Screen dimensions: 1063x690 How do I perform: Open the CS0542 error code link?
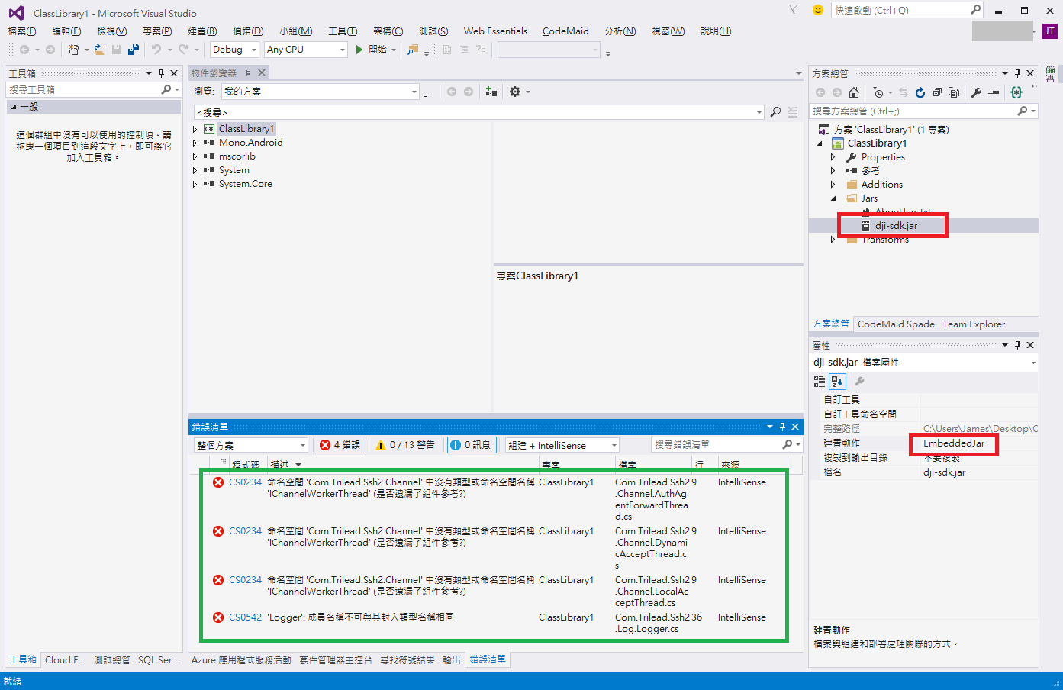click(x=245, y=617)
